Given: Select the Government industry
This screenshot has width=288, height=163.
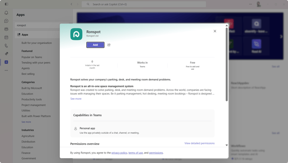Looking at the screenshot, I should click(x=29, y=158).
